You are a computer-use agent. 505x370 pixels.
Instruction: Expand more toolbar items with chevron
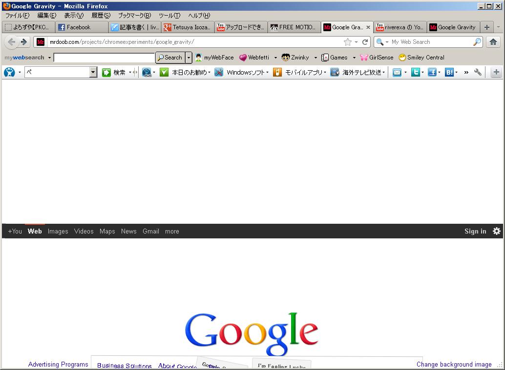tap(466, 72)
